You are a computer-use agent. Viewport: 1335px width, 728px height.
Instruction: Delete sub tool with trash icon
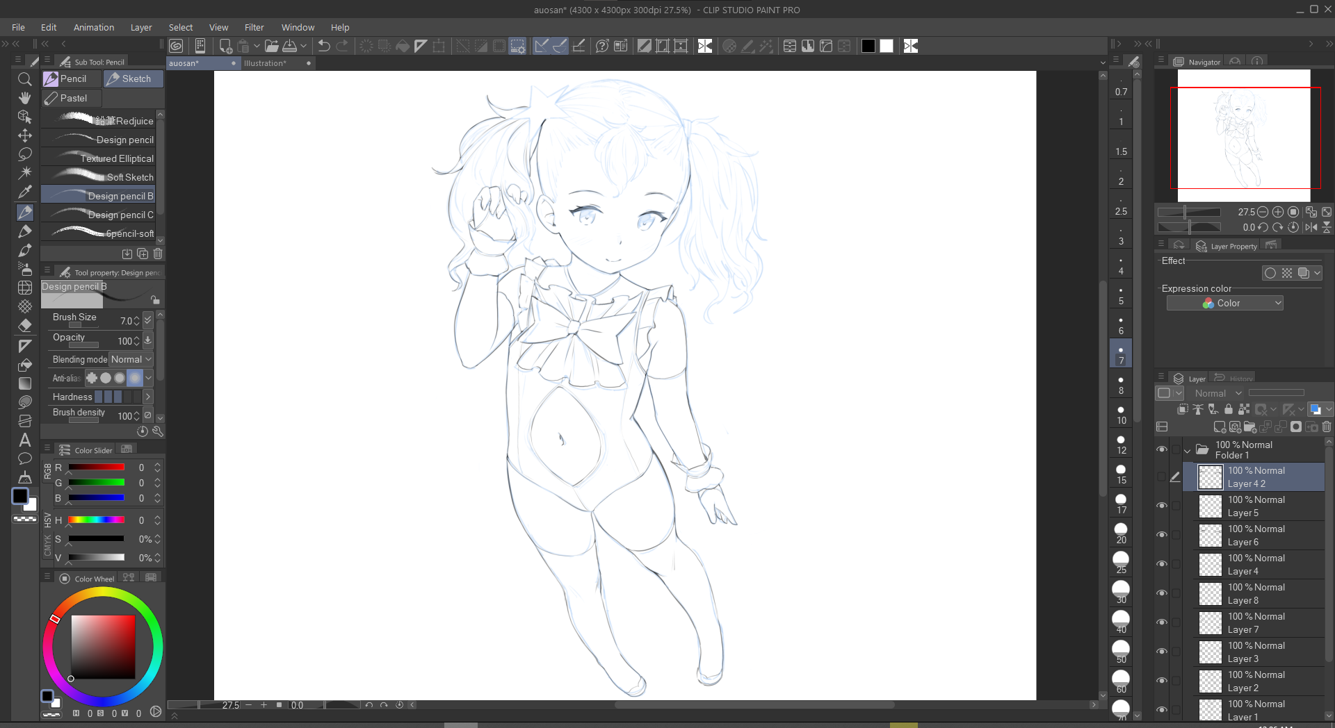click(158, 254)
